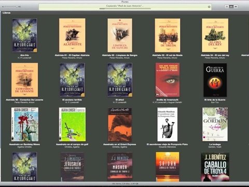Select El Arte de la Guerra cover
Viewport: 249px width, 187px height.
point(215,80)
